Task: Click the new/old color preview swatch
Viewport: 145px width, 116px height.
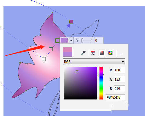Action: pyautogui.click(x=68, y=52)
